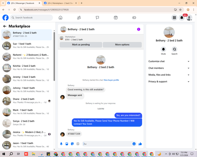
Task: Open the tab search dropdown arrow
Action: coord(3,3)
